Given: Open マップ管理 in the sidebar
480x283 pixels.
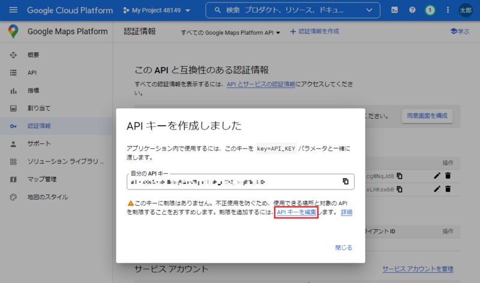Looking at the screenshot, I should 42,179.
